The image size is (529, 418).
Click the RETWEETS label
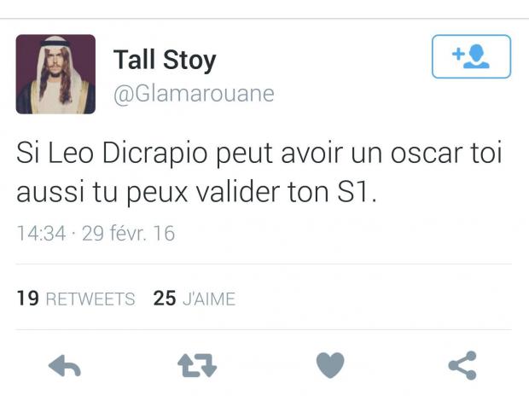[90, 299]
